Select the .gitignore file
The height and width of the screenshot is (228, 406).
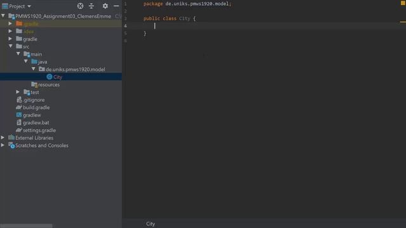34,100
